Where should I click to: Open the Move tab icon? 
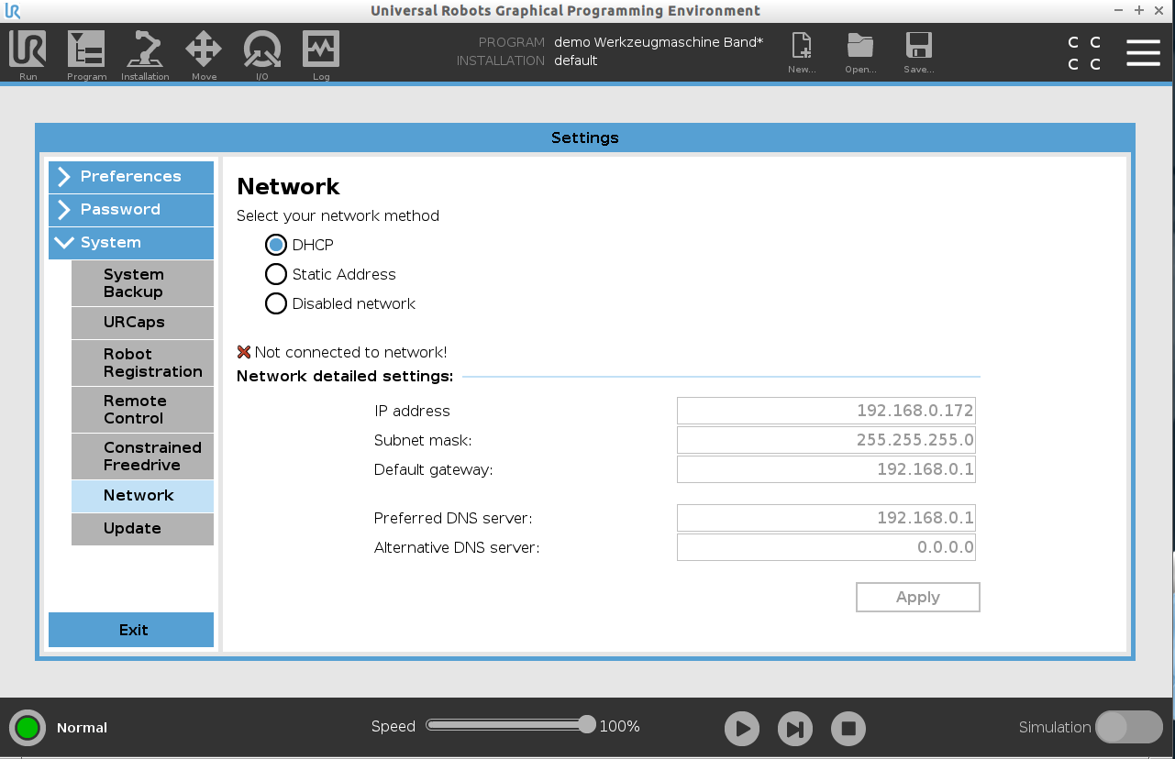(x=204, y=51)
